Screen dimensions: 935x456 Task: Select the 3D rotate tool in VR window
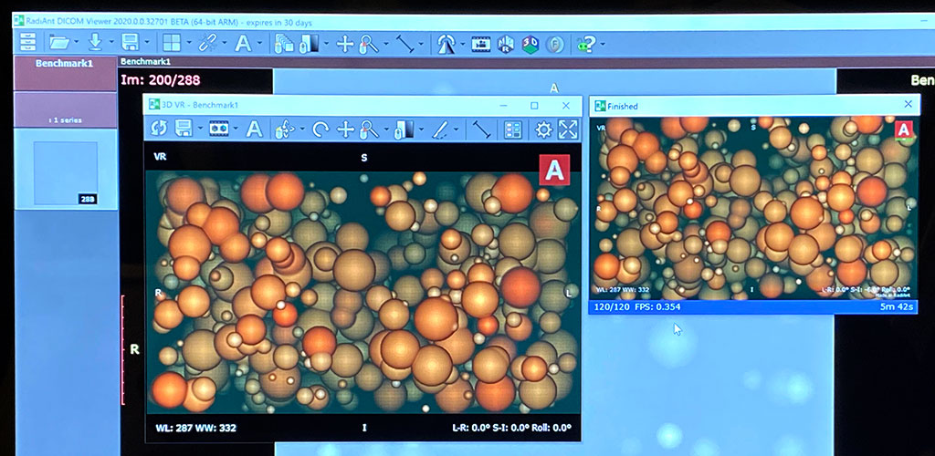point(285,130)
